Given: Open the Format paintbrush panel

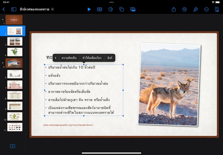Looking at the screenshot, I should (195, 9).
